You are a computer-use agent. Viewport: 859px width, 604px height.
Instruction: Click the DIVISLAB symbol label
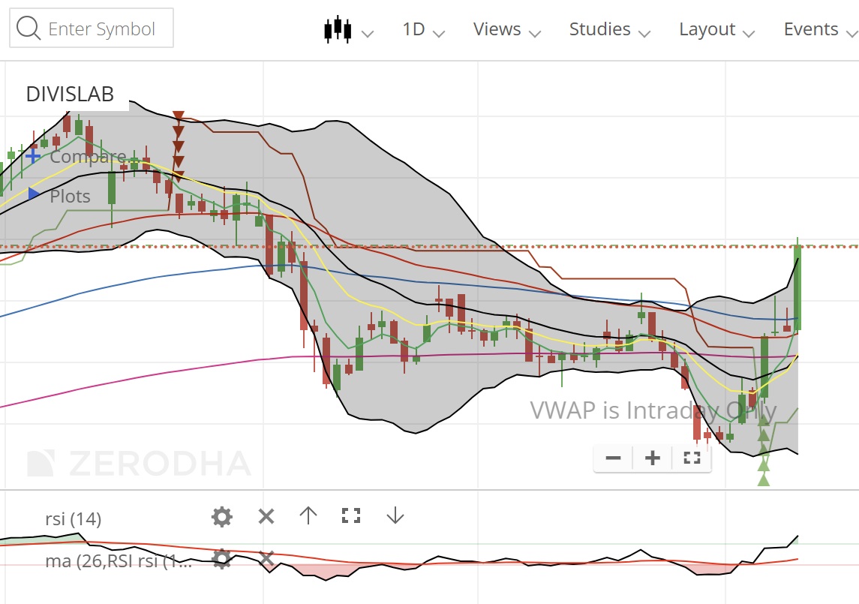70,94
